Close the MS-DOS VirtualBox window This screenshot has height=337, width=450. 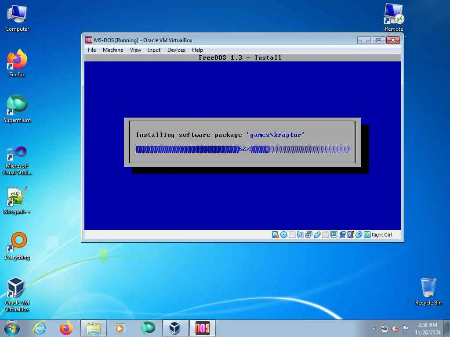coord(393,40)
